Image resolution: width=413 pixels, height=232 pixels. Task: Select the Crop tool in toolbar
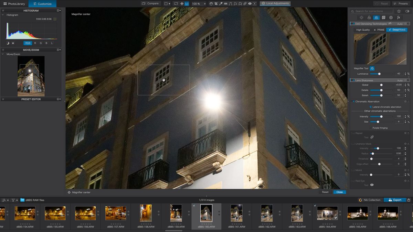pos(216,3)
